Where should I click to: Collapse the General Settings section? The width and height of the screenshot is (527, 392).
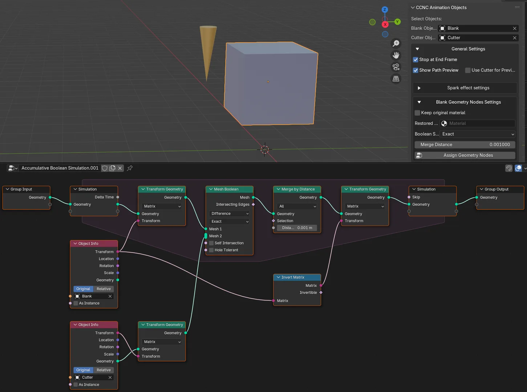coord(417,49)
